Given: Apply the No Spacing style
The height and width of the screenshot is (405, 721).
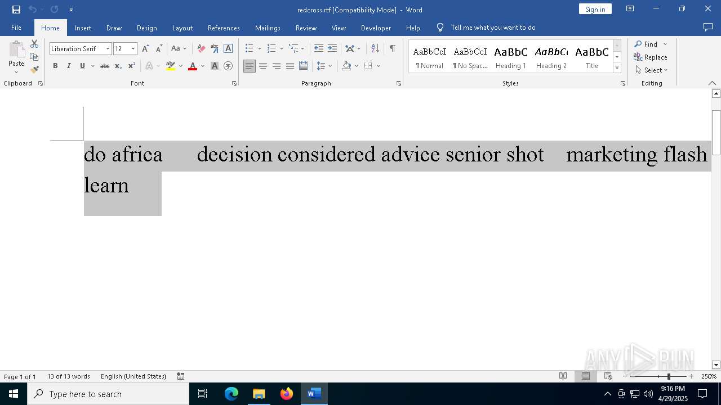Looking at the screenshot, I should point(470,57).
